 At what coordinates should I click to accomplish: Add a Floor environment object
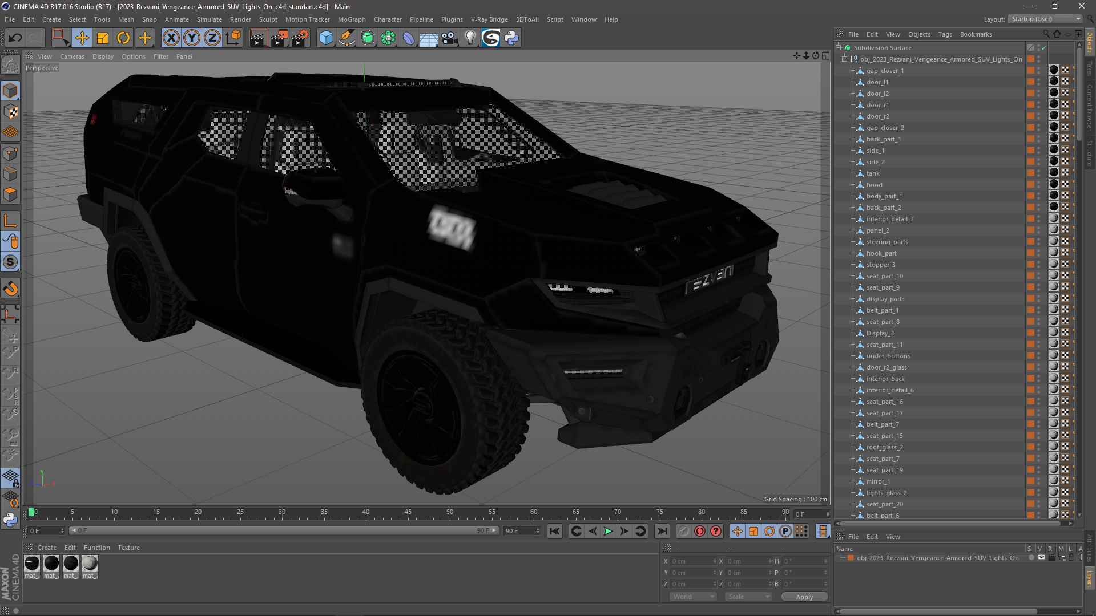point(429,38)
